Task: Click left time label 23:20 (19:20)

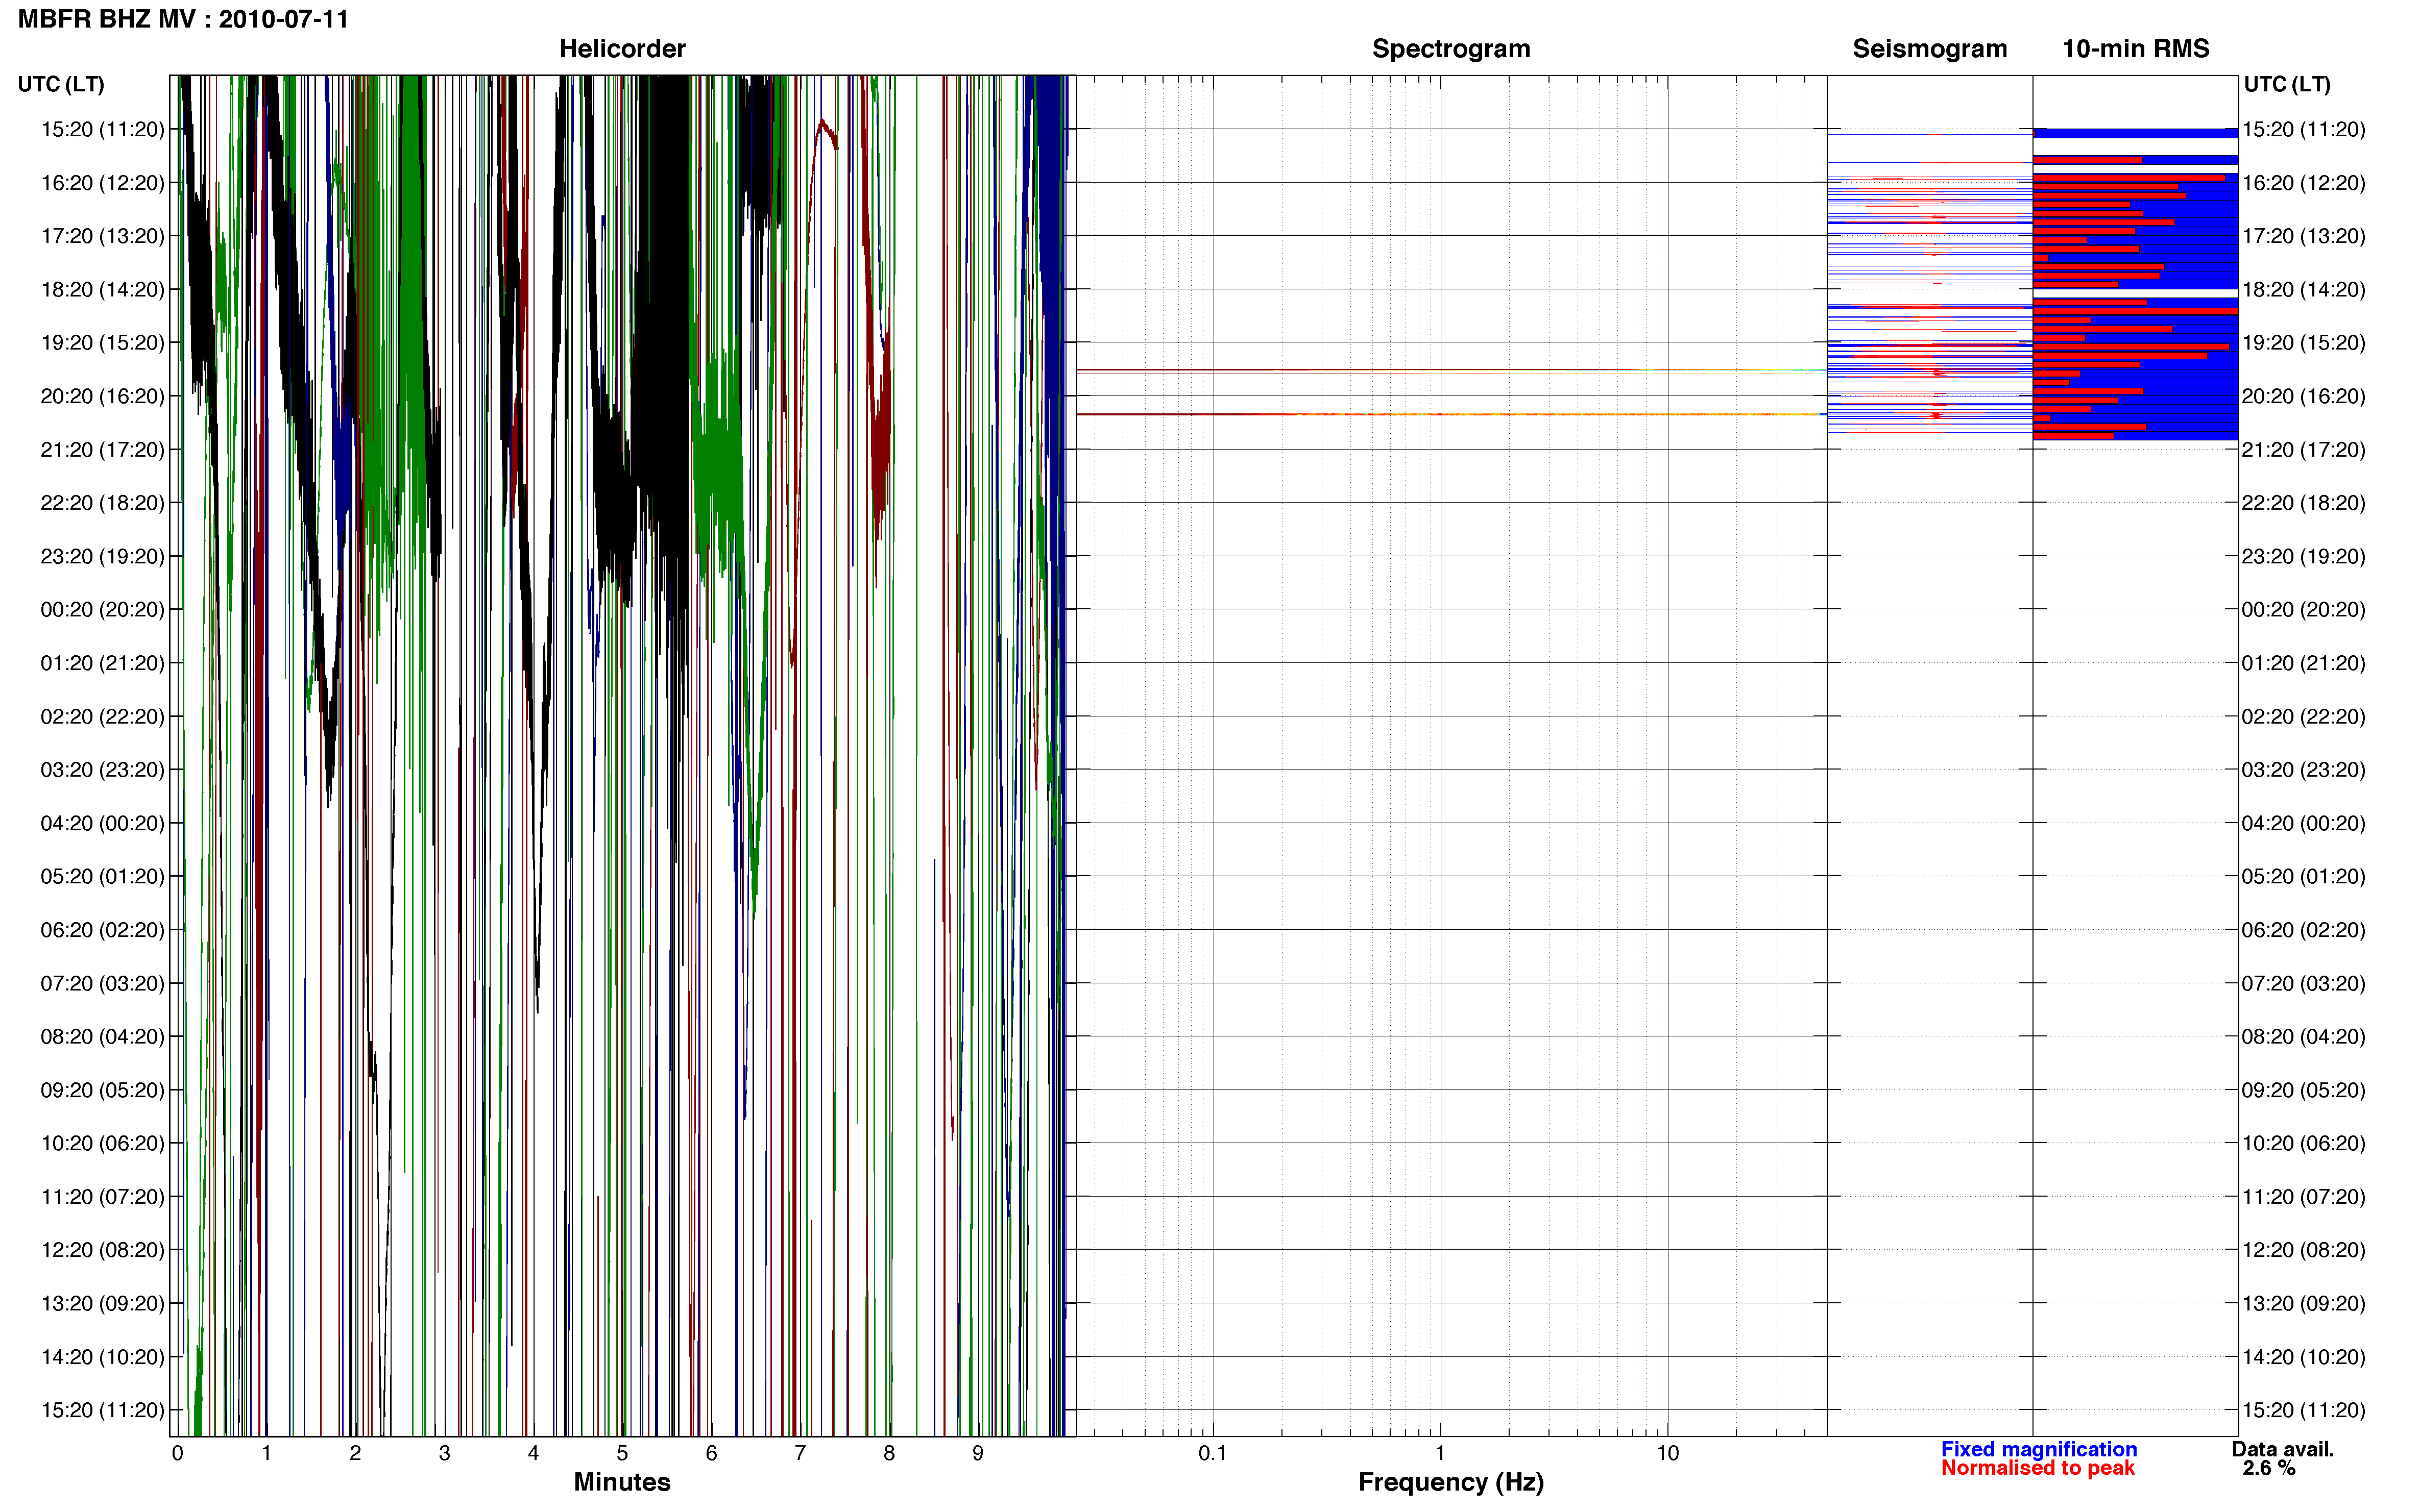Action: coord(102,556)
